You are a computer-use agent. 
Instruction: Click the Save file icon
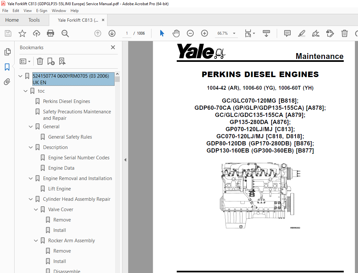pyautogui.click(x=8, y=33)
